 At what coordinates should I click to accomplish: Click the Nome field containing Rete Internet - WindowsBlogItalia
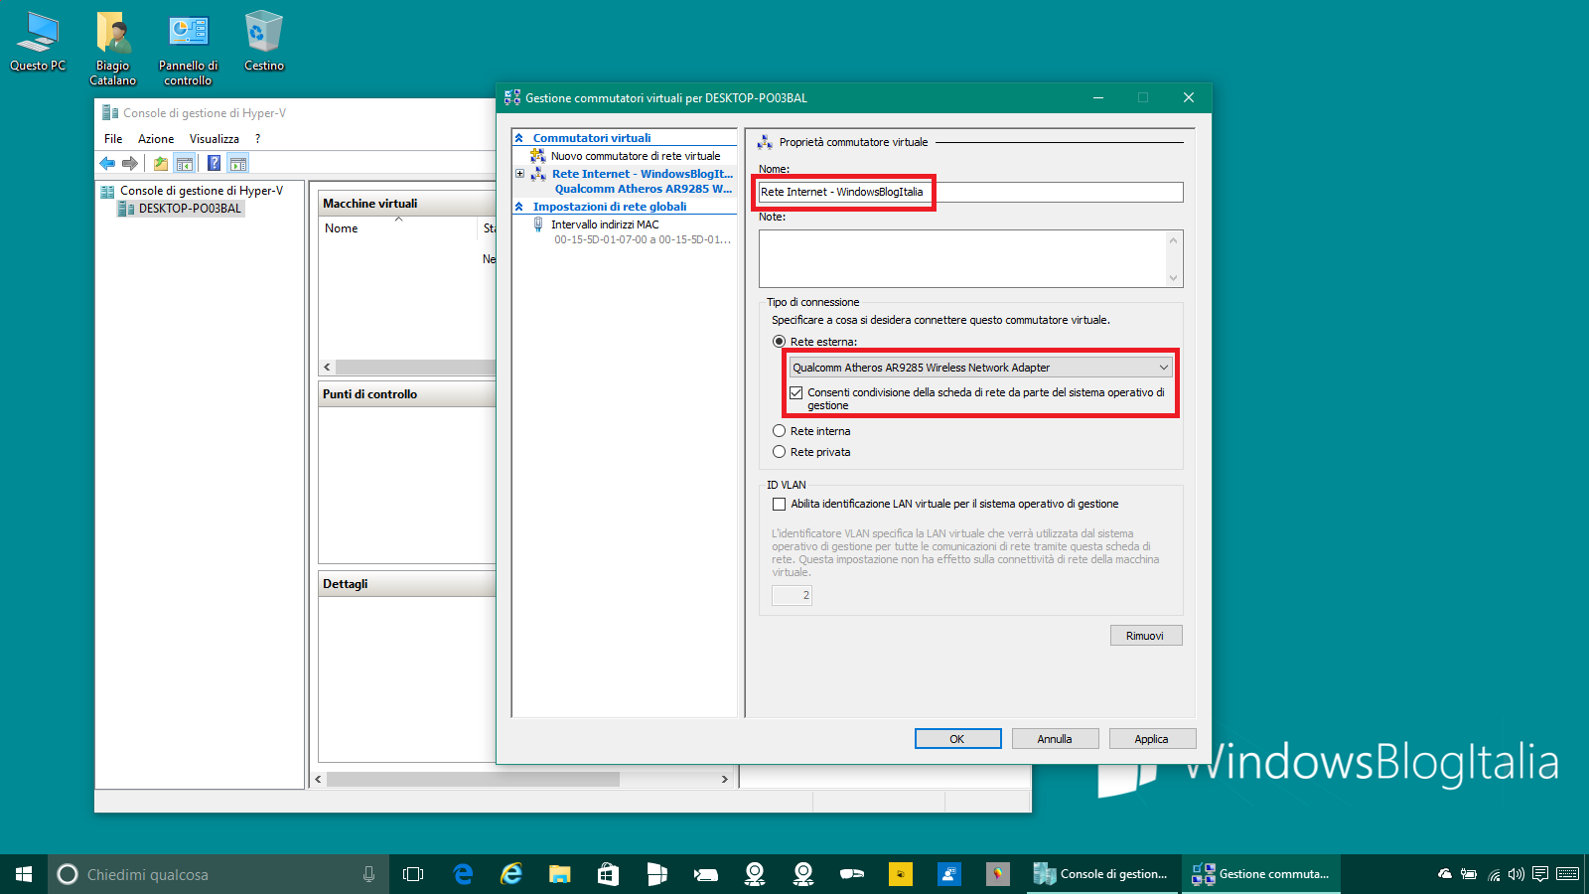pyautogui.click(x=970, y=192)
